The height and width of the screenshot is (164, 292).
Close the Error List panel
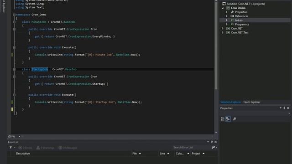tap(216, 142)
